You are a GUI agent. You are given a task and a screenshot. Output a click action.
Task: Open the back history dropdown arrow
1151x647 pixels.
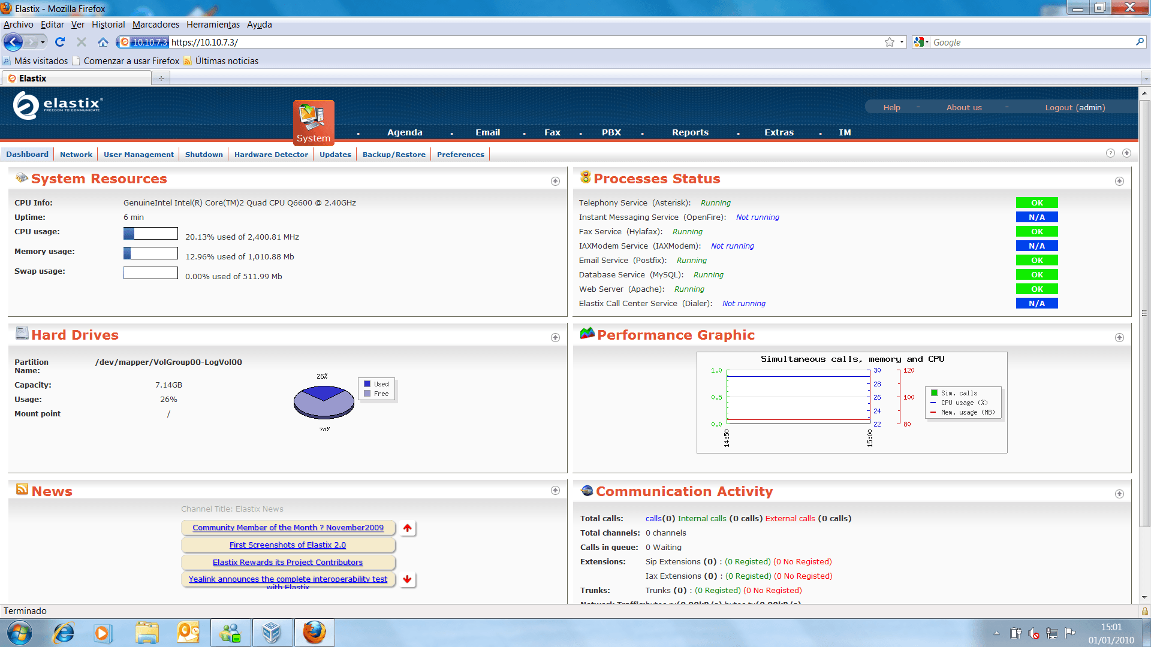point(43,42)
